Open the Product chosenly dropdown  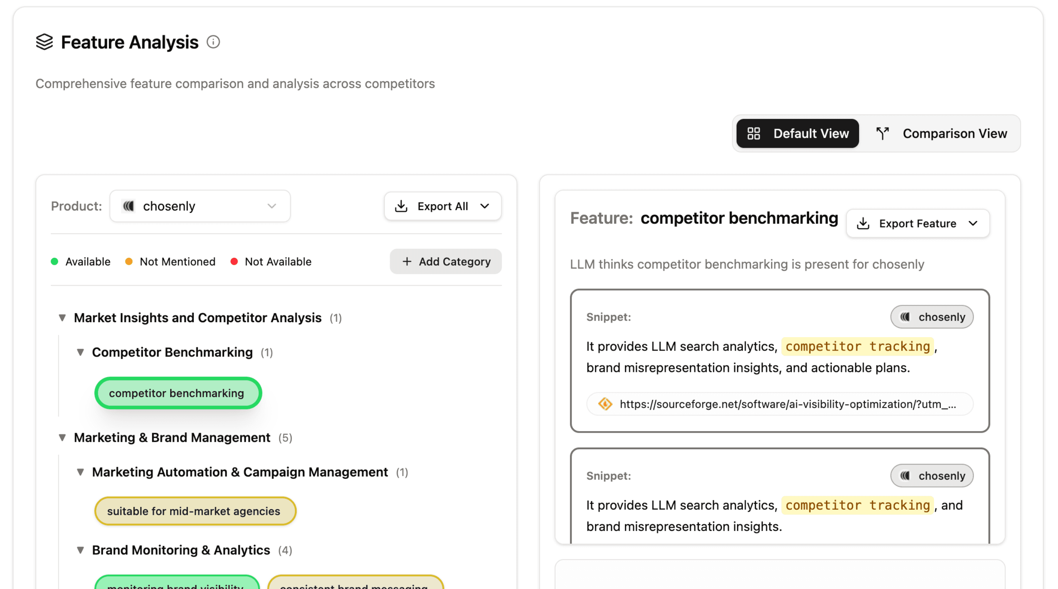click(x=200, y=206)
